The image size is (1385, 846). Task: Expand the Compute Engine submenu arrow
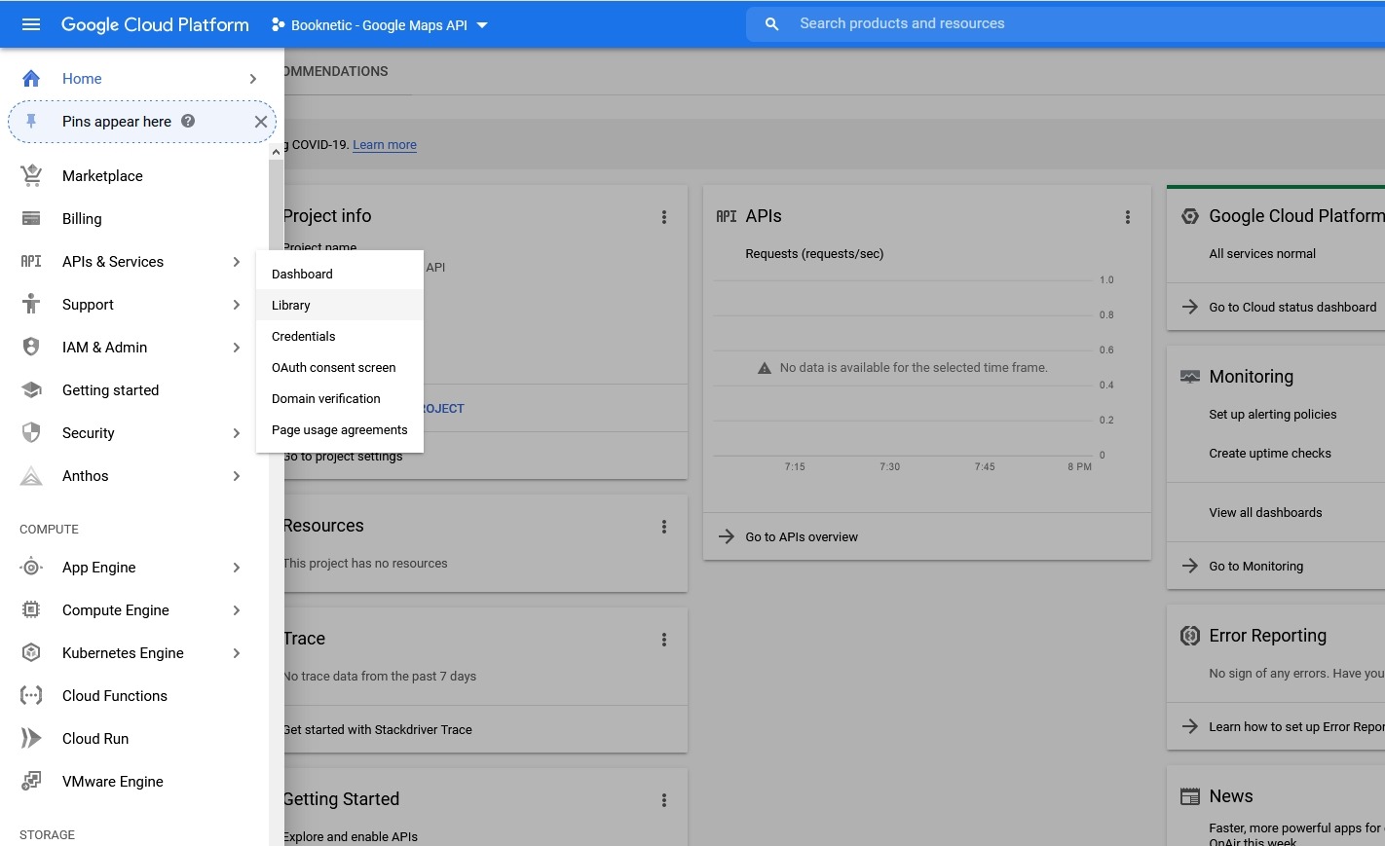pos(237,610)
